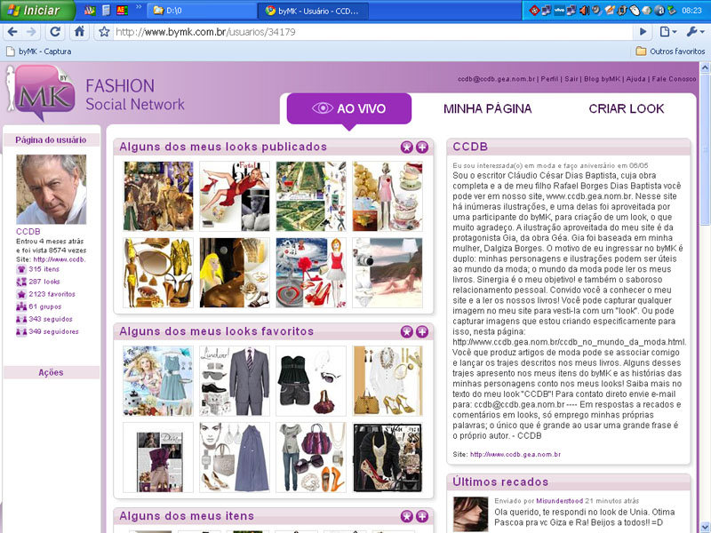The image size is (711, 533).
Task: Go to the browser home page icon
Action: (x=79, y=31)
